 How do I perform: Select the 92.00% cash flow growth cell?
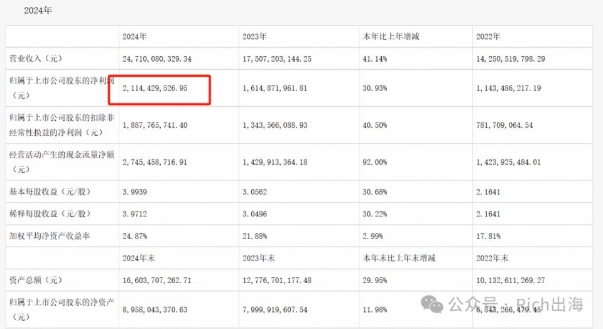pos(375,162)
